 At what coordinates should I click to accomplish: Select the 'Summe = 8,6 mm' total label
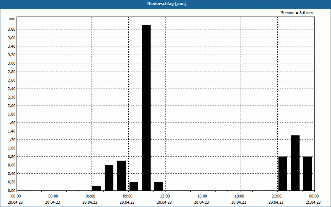point(297,13)
